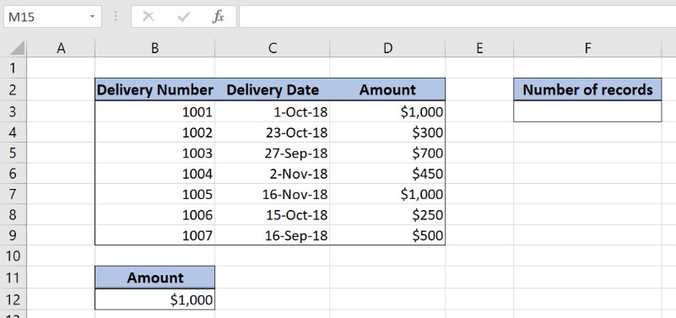
Task: Select column B header
Action: (154, 48)
